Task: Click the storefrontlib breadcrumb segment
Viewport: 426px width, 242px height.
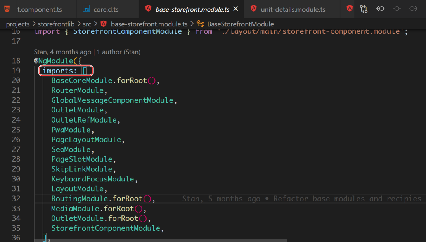Action: click(x=56, y=24)
